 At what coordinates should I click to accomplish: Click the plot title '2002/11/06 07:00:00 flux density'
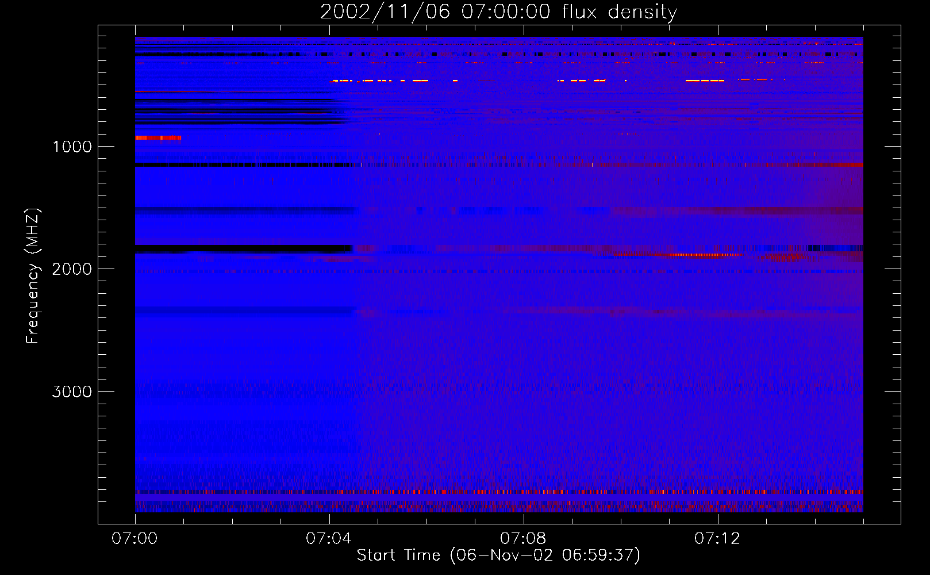pos(498,12)
